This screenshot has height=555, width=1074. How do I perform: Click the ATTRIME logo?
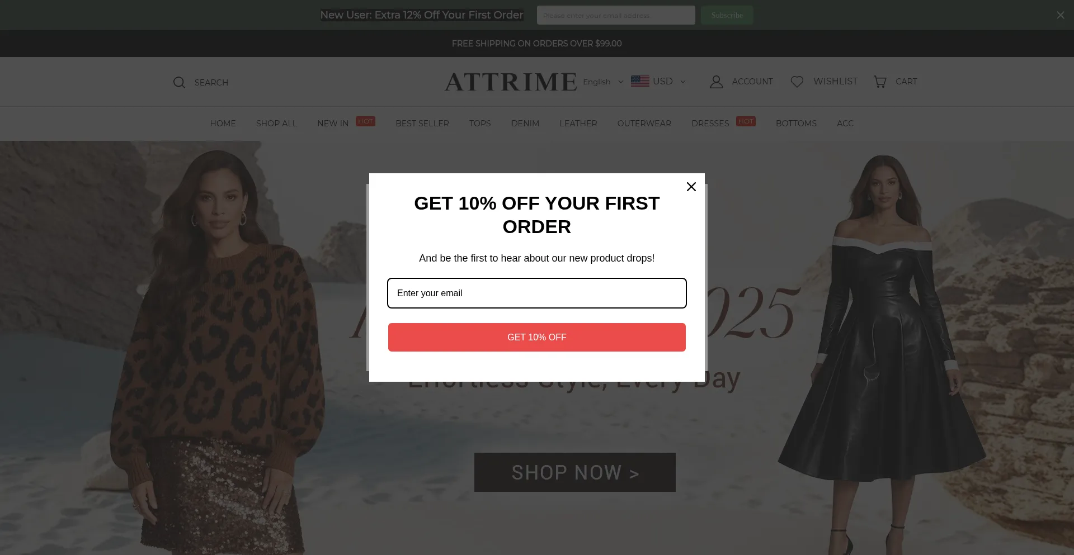[511, 82]
